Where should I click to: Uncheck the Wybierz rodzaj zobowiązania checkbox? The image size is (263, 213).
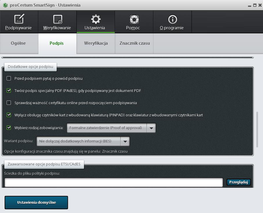point(9,128)
